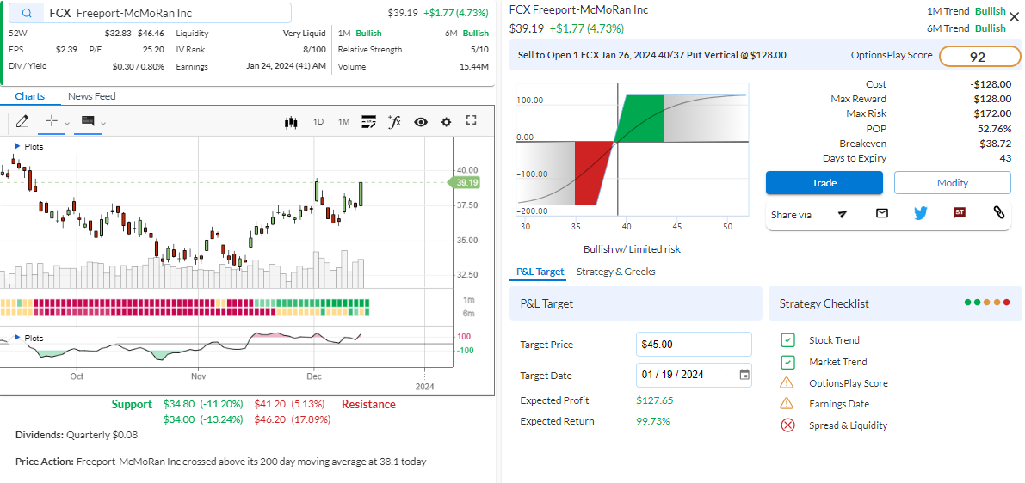
Task: Select the crosshair cursor tool
Action: pos(52,121)
